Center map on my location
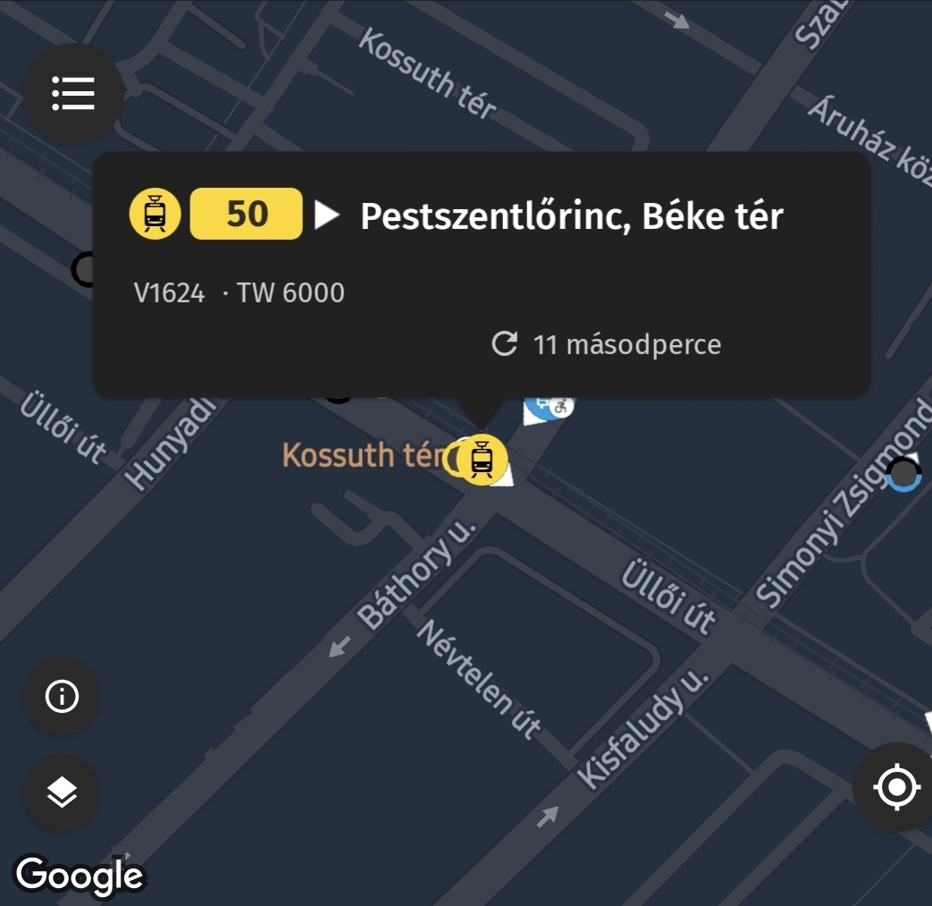Image resolution: width=932 pixels, height=906 pixels. pyautogui.click(x=895, y=788)
